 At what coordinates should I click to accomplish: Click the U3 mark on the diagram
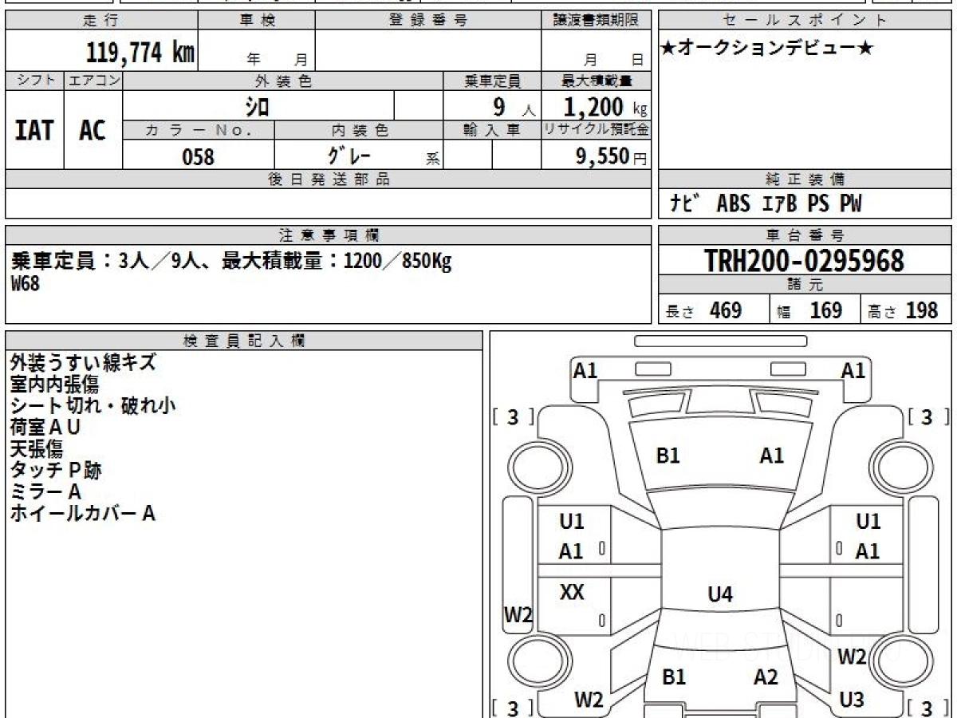point(852,700)
